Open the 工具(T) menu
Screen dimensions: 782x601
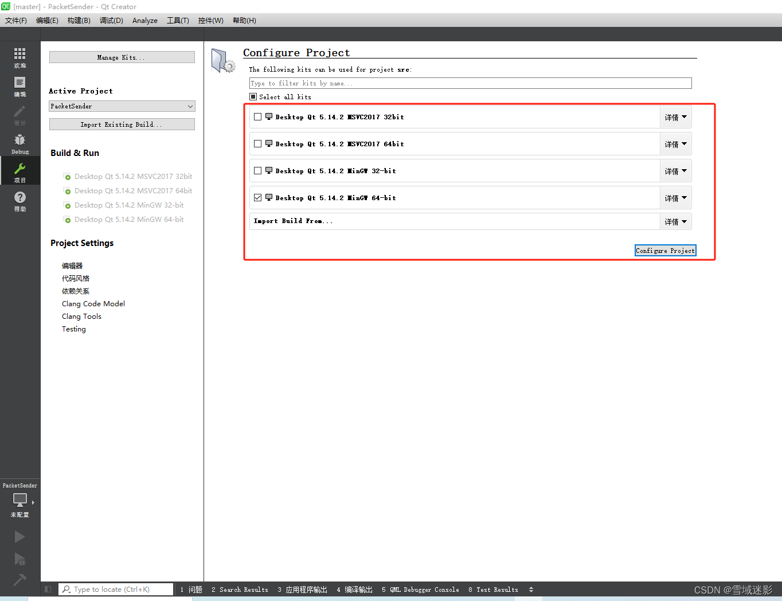click(178, 20)
